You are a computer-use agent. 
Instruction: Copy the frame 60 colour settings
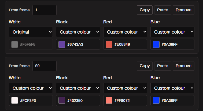(145, 66)
